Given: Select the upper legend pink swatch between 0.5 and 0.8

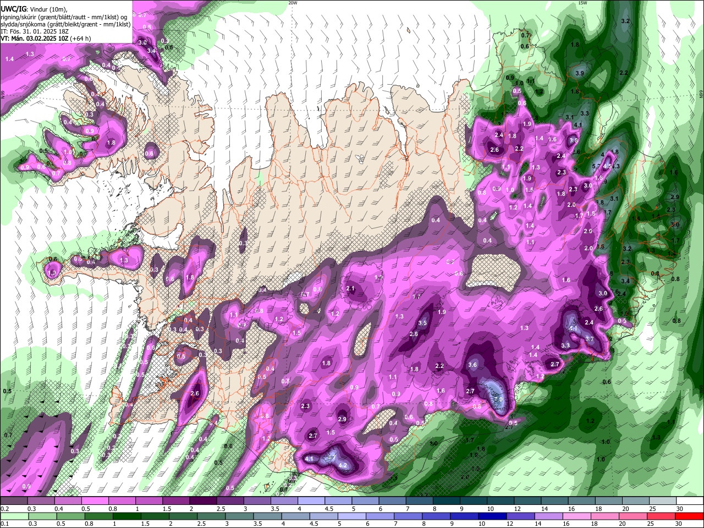Looking at the screenshot, I should click(95, 501).
